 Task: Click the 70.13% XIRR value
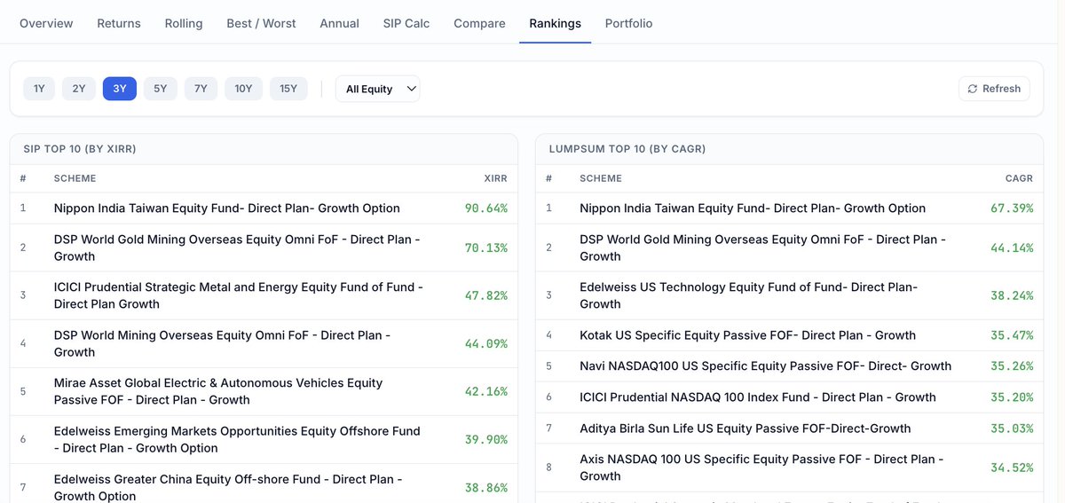tap(486, 248)
